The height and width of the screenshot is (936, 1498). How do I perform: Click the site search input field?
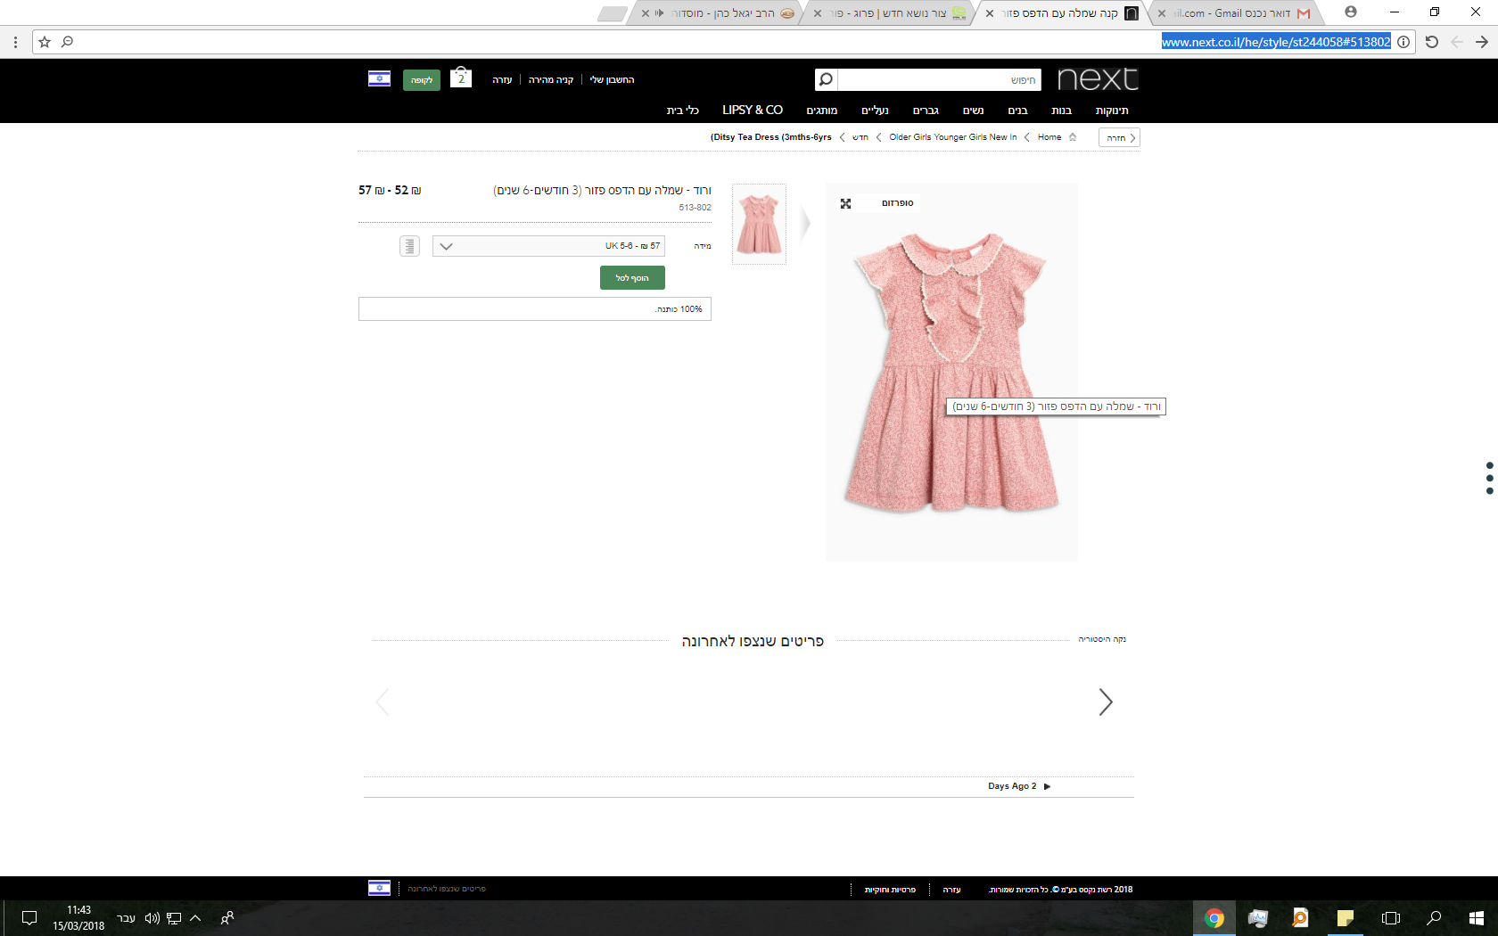[x=940, y=80]
